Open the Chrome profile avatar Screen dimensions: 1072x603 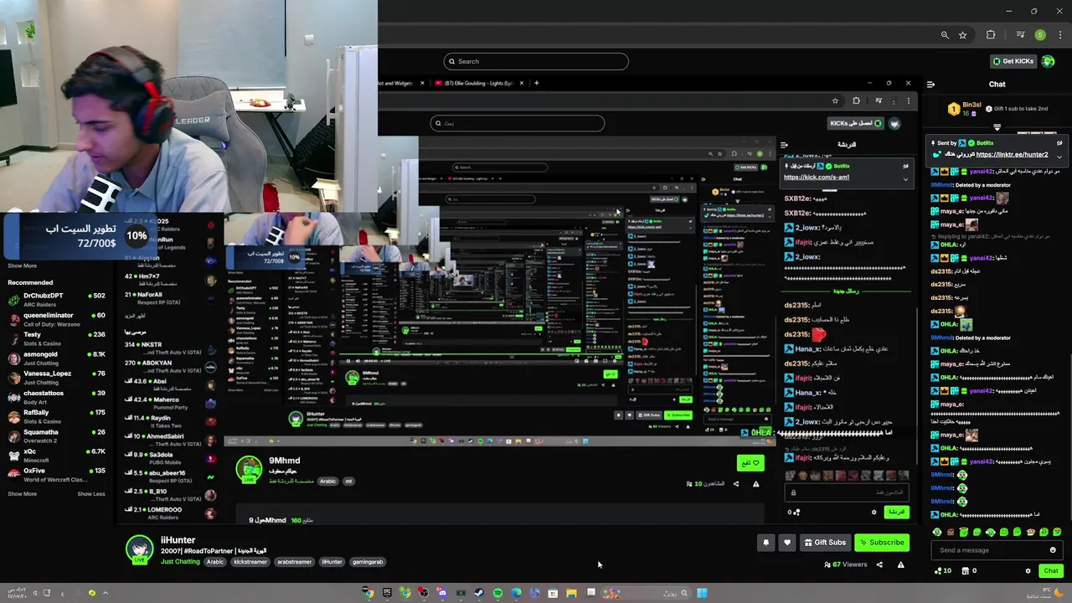point(1040,35)
